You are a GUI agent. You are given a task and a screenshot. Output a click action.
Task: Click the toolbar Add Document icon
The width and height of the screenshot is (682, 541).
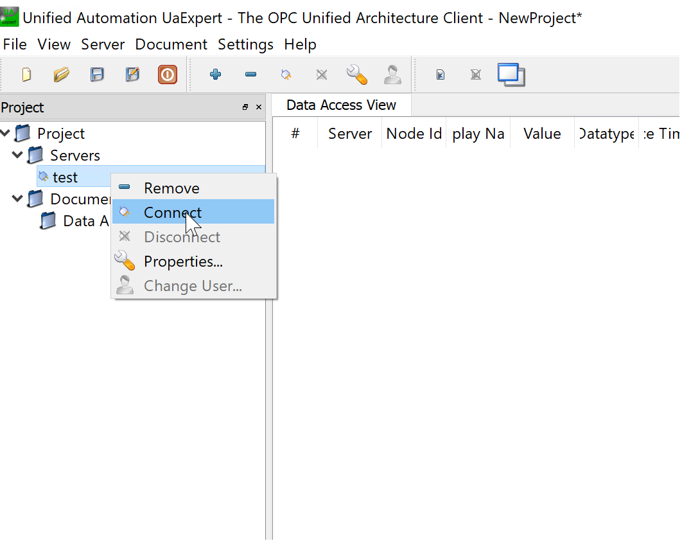click(x=440, y=75)
